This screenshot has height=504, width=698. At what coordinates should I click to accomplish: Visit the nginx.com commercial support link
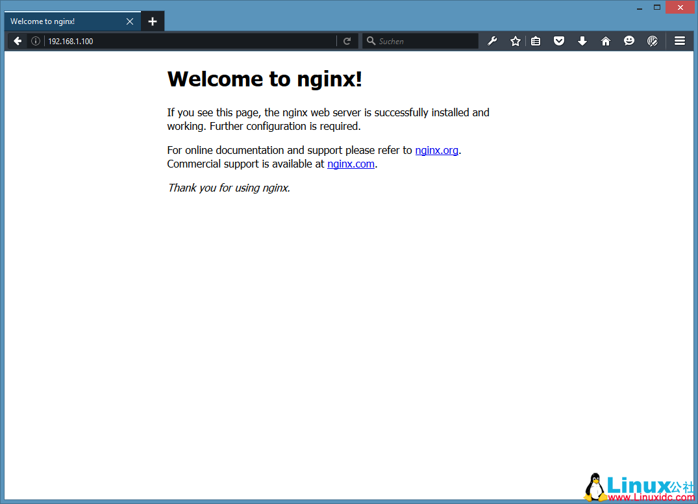351,164
